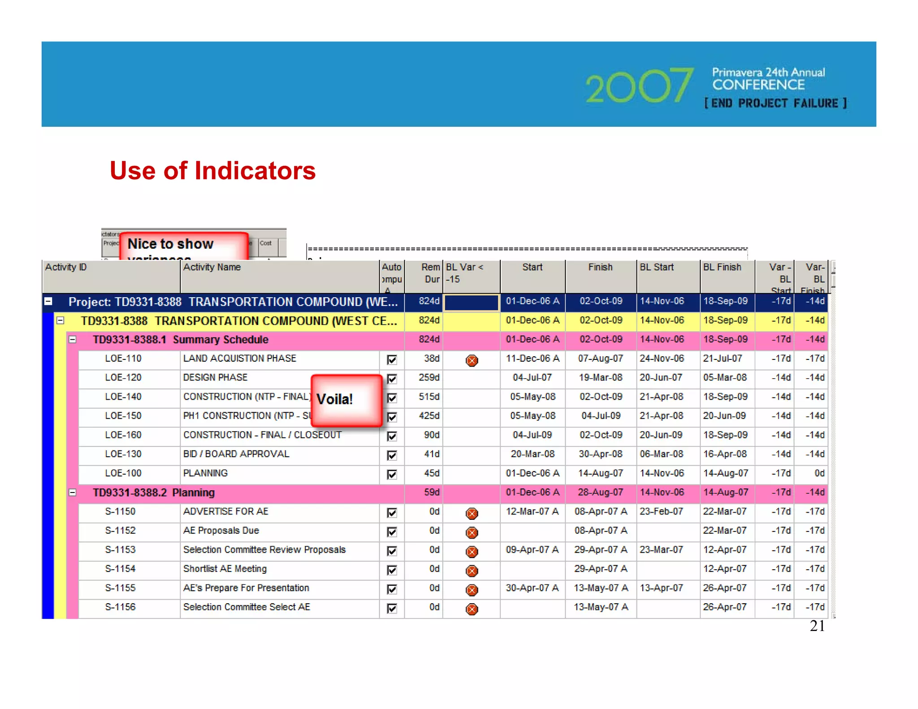Screen dimensions: 918x709
Task: Click the Var - BL Start column header
Action: [775, 277]
